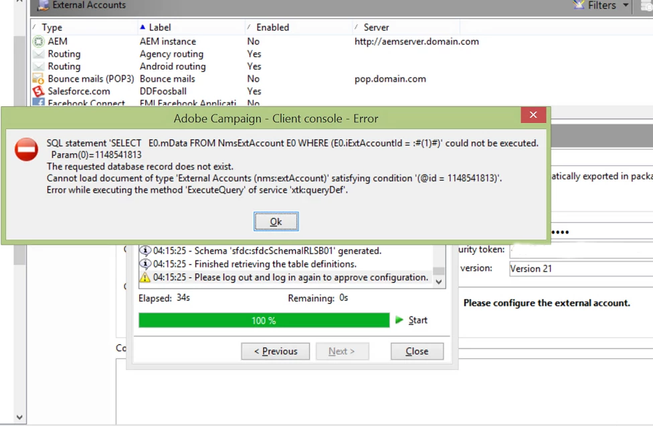This screenshot has height=426, width=653.
Task: Click the Salesforce.com account icon
Action: 38,91
